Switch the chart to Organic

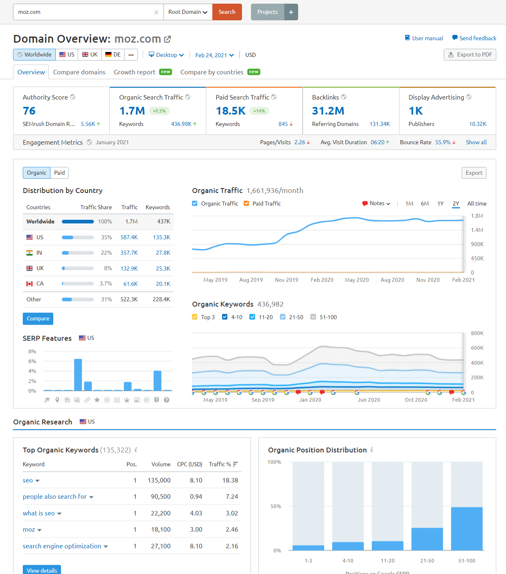coord(37,173)
